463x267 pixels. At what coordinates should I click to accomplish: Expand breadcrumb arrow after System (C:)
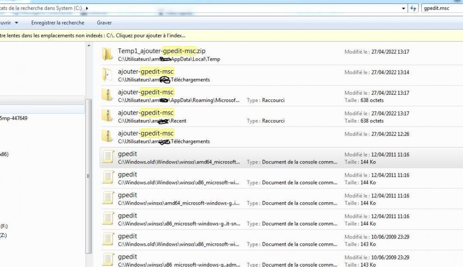[x=87, y=8]
